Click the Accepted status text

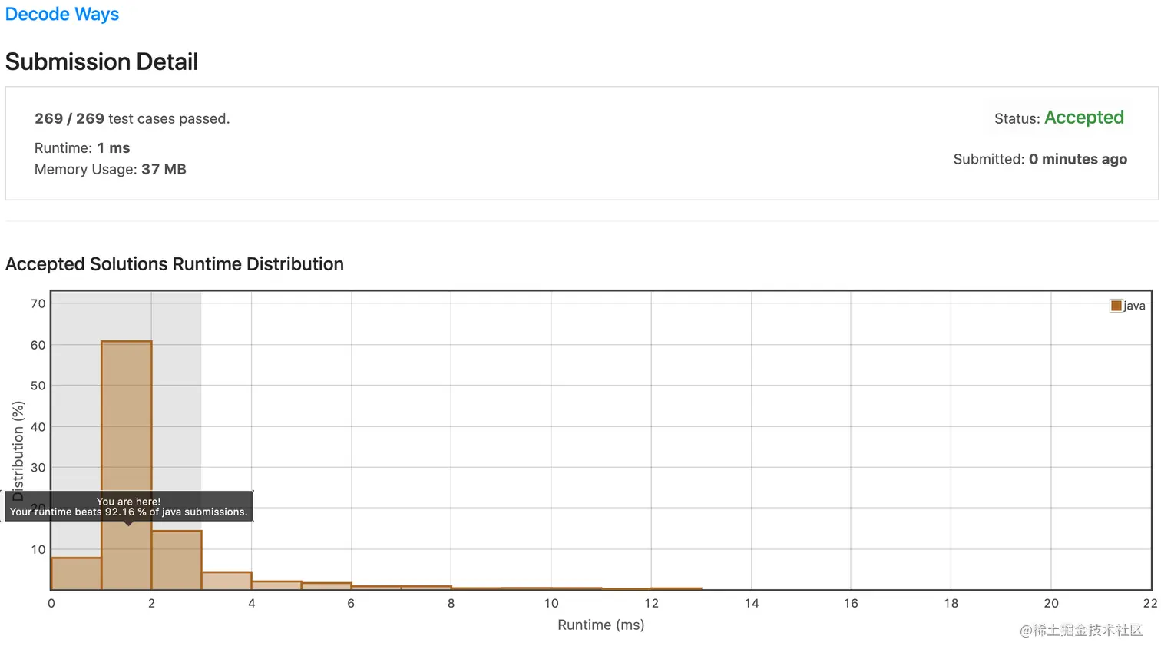point(1083,118)
